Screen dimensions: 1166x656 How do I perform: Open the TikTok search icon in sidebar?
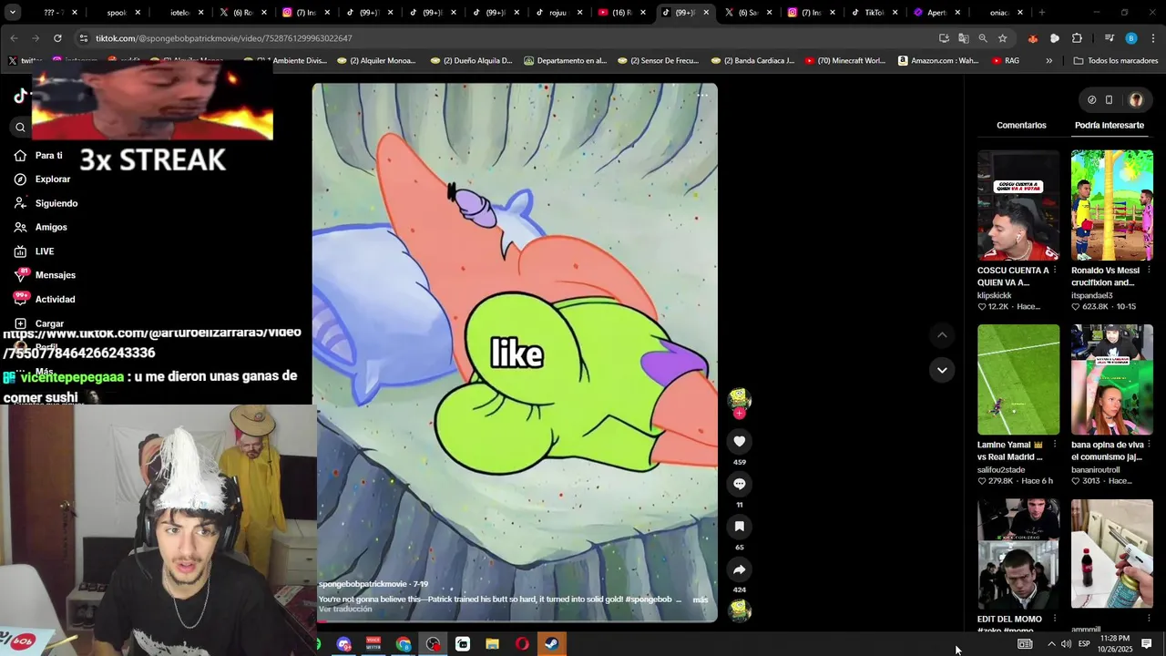pyautogui.click(x=20, y=128)
